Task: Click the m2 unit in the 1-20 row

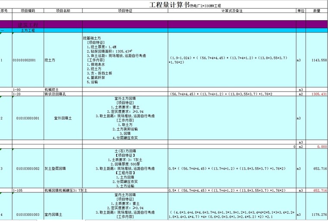Action: pos(301,94)
